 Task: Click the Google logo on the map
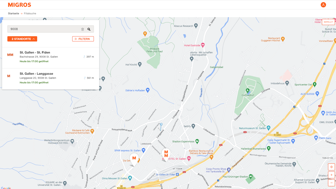(6, 188)
